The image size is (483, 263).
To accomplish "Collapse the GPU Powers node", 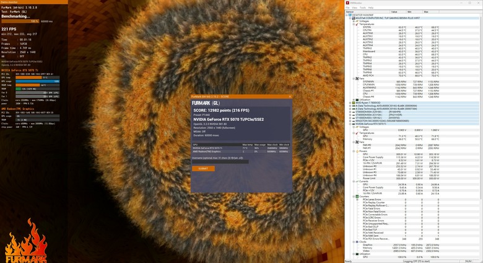I will [x=354, y=151].
